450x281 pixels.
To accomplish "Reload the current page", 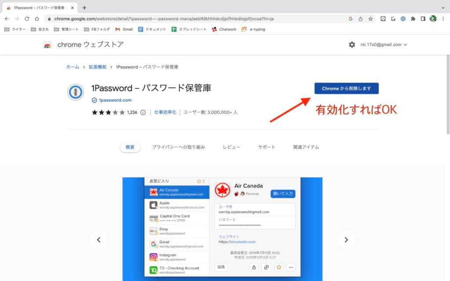I will [27, 18].
